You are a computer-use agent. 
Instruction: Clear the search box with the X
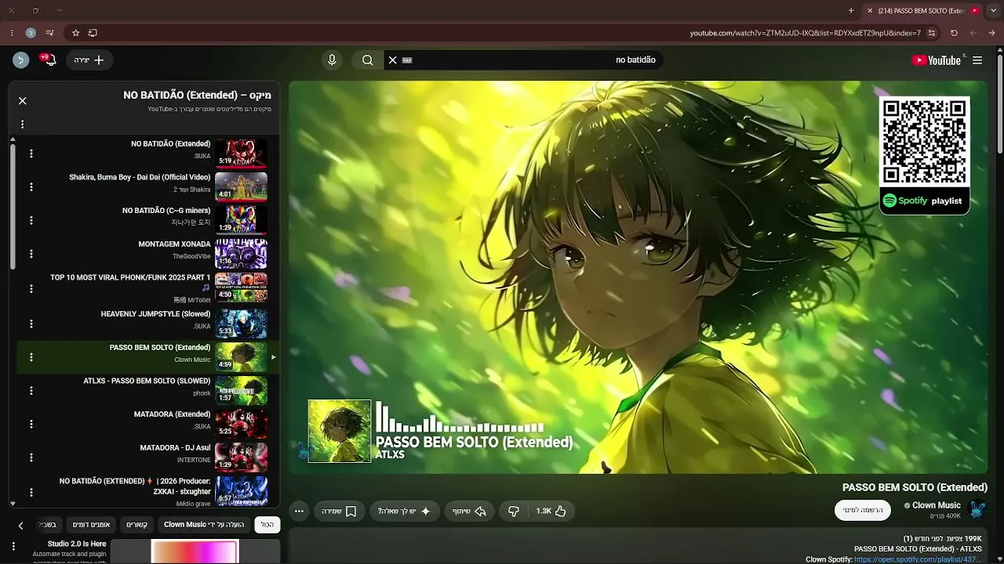(393, 60)
